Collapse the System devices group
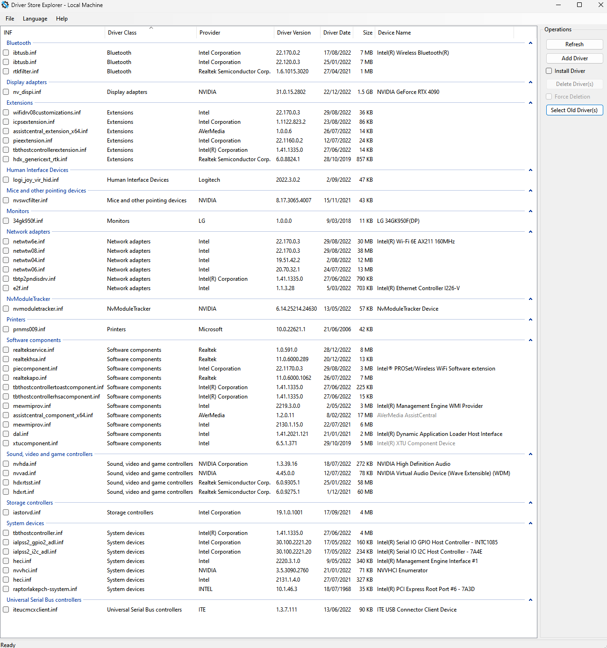Image resolution: width=607 pixels, height=648 pixels. pyautogui.click(x=530, y=523)
